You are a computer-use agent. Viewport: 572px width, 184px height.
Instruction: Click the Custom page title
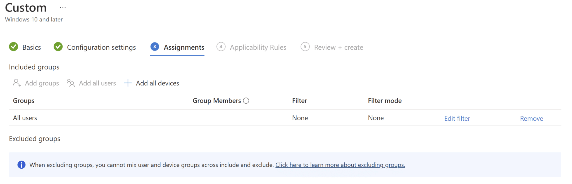pyautogui.click(x=26, y=8)
